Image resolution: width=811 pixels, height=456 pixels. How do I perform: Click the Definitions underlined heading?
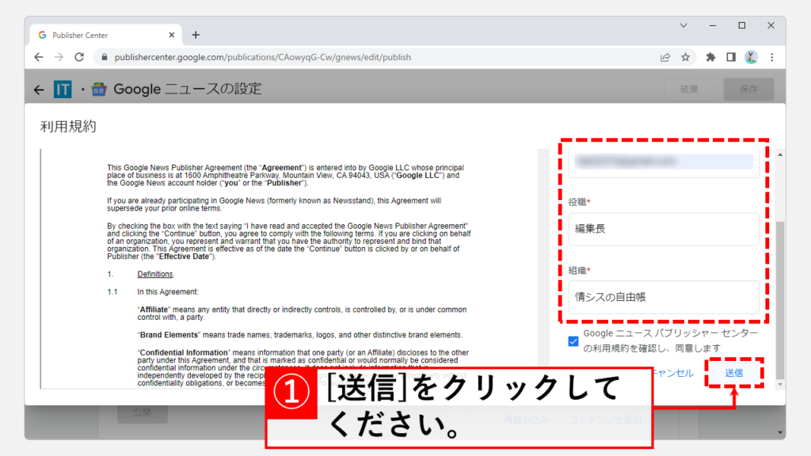coord(155,274)
